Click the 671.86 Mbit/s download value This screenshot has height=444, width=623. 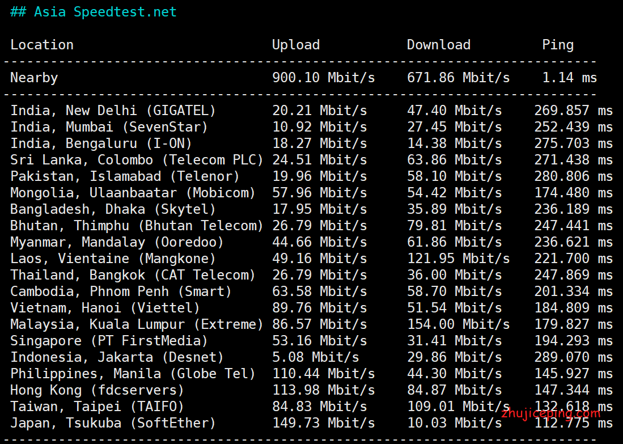(459, 78)
